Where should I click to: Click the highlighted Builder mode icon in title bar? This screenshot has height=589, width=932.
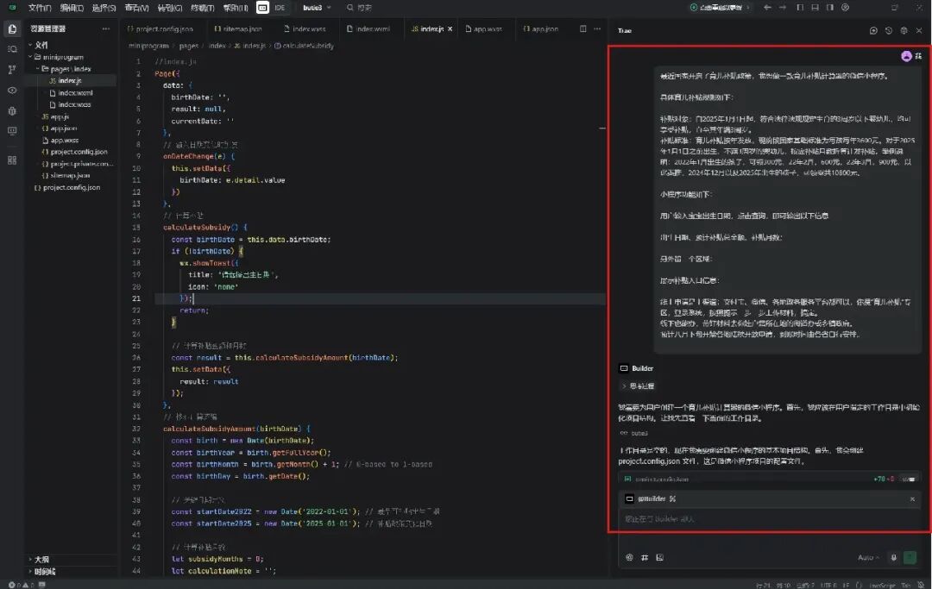(x=262, y=8)
